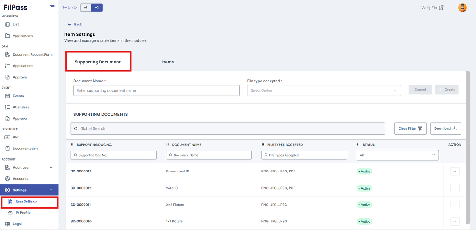This screenshot has width=476, height=230.
Task: Open the Verify File external link icon
Action: (441, 8)
